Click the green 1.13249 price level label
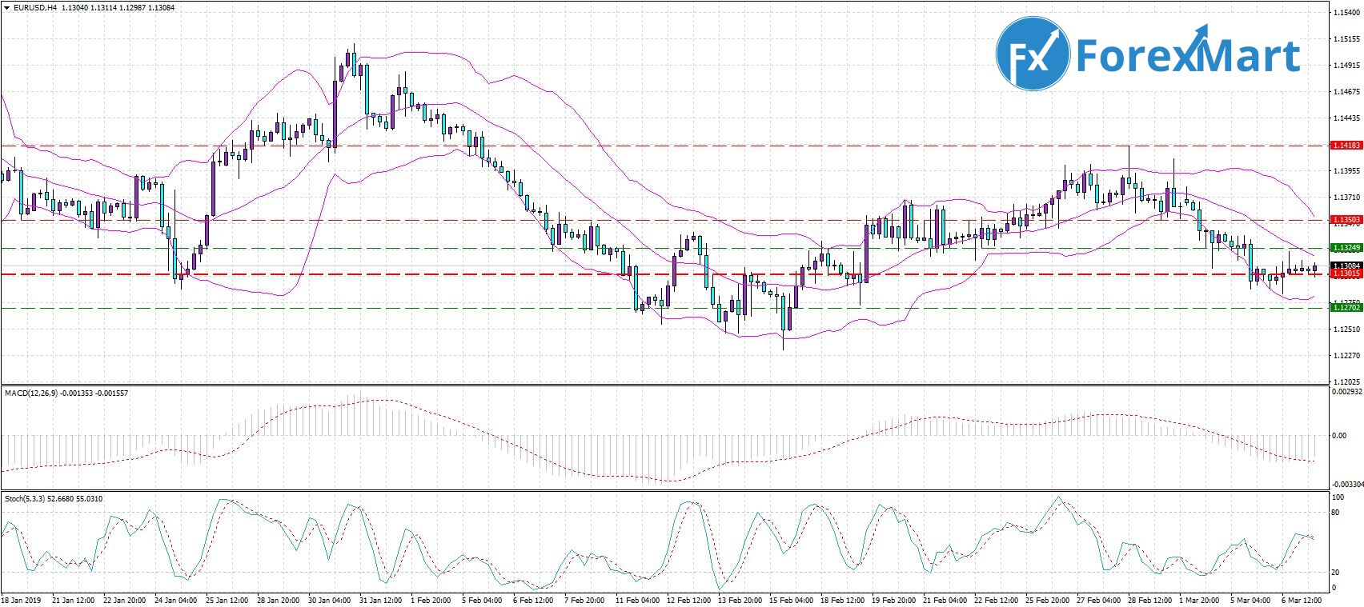Screen dimensions: 1364x607 click(x=1345, y=248)
